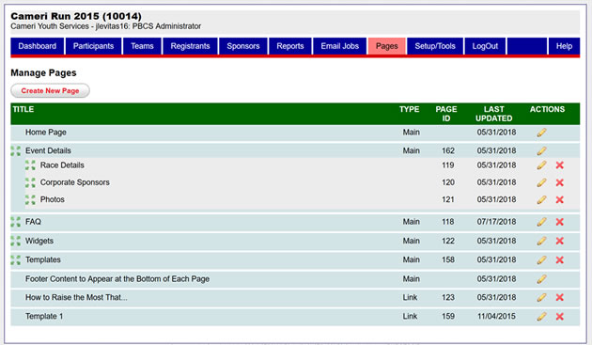The width and height of the screenshot is (592, 345).
Task: Click the LAST UPDATED column header
Action: click(494, 114)
